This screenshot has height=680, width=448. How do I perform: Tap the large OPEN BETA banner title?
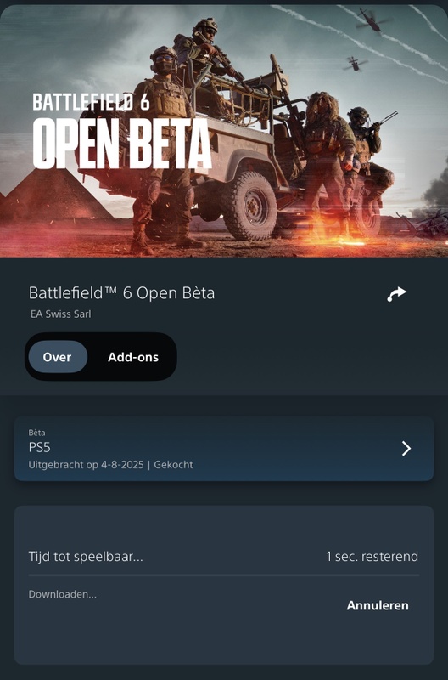point(122,143)
